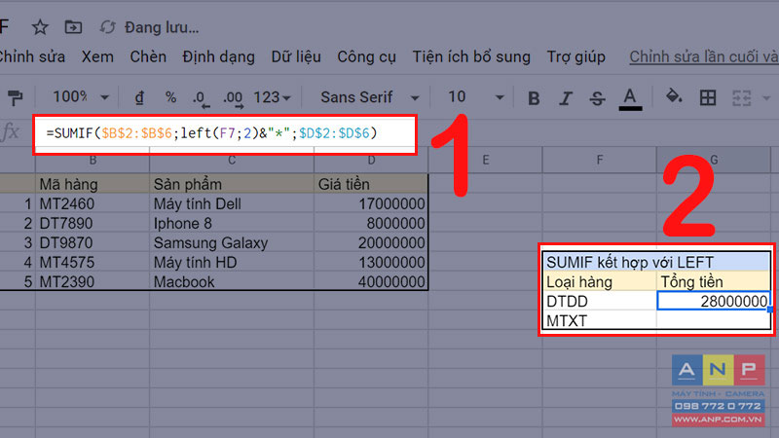The height and width of the screenshot is (438, 779).
Task: Select the Loại hàng cell
Action: click(600, 281)
